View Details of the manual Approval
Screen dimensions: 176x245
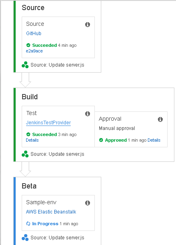click(x=154, y=140)
